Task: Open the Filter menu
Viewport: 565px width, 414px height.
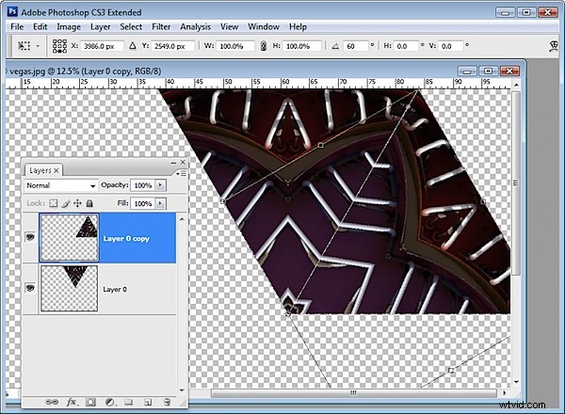Action: [x=161, y=27]
